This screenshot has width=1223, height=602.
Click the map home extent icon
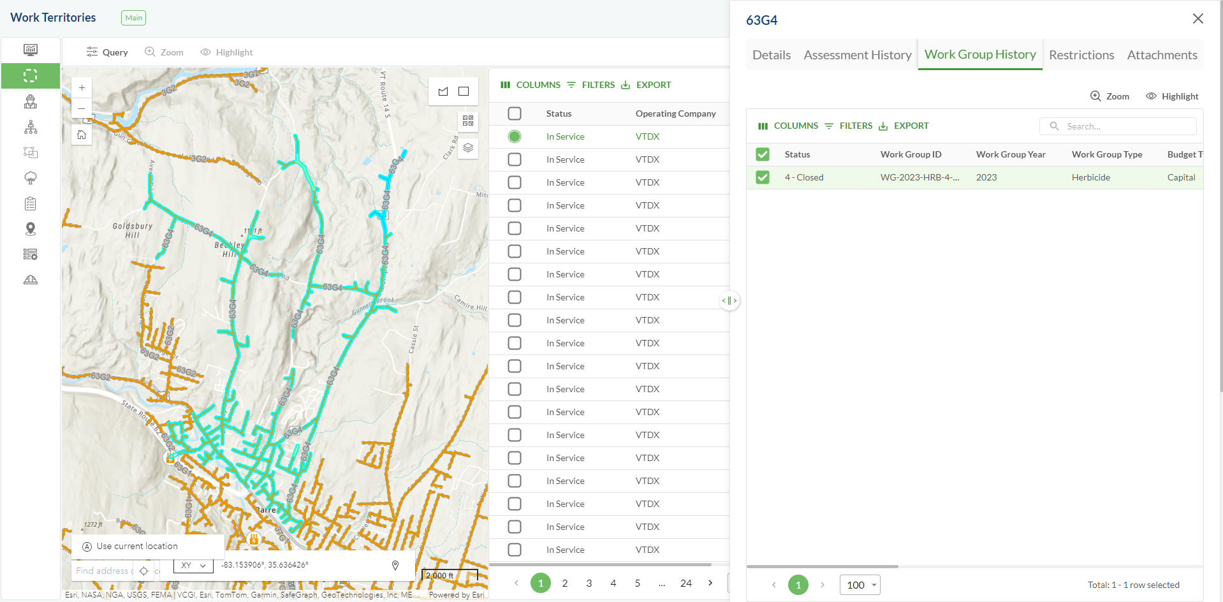82,135
